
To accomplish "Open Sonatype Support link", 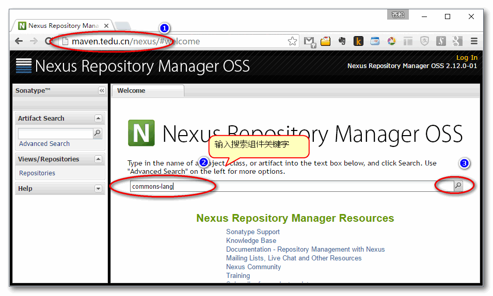I will pos(253,232).
